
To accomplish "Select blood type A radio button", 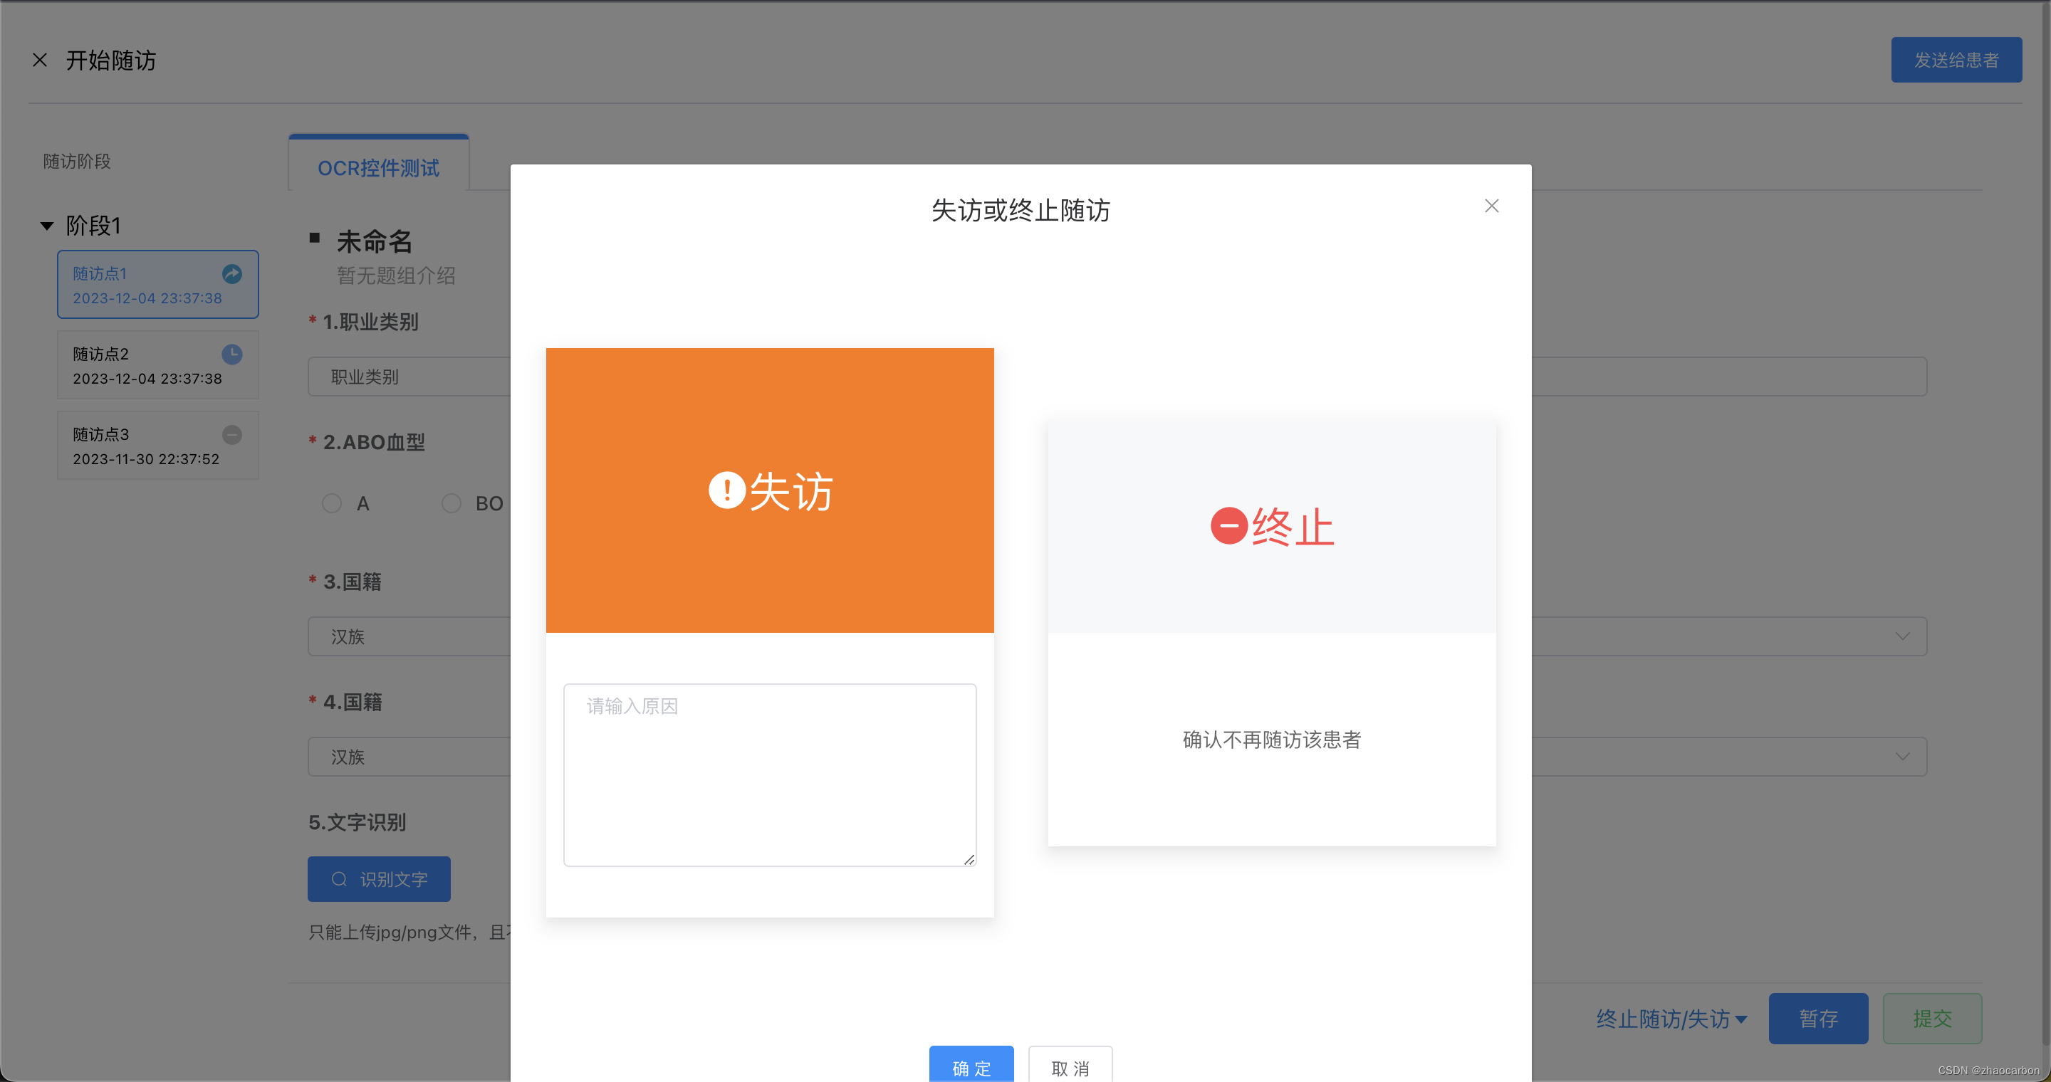I will (332, 503).
